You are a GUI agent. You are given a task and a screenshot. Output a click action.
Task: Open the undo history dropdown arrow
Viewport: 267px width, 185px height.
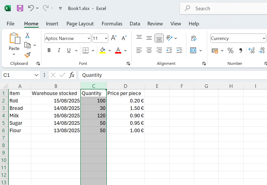[x=37, y=8]
